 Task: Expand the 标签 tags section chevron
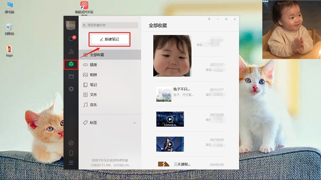(134, 123)
